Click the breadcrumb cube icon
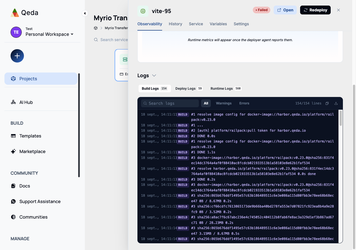The height and width of the screenshot is (250, 356). click(96, 28)
